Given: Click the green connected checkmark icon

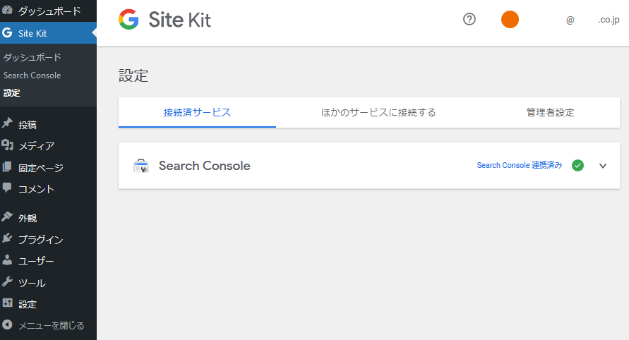Looking at the screenshot, I should pos(577,166).
